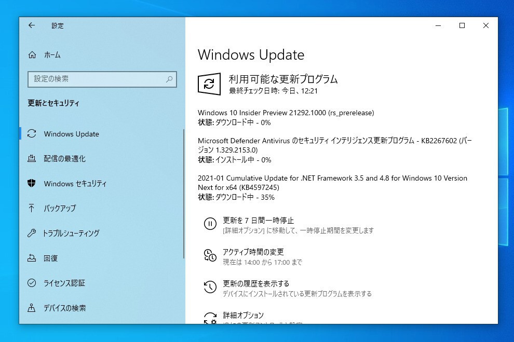The height and width of the screenshot is (342, 514).
Task: Go to Windows セキュリティ page
Action: tap(75, 183)
